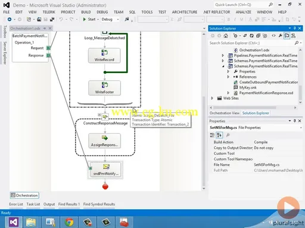Switch to the Orchestration View tab
The height and width of the screenshot is (228, 305).
pyautogui.click(x=225, y=113)
